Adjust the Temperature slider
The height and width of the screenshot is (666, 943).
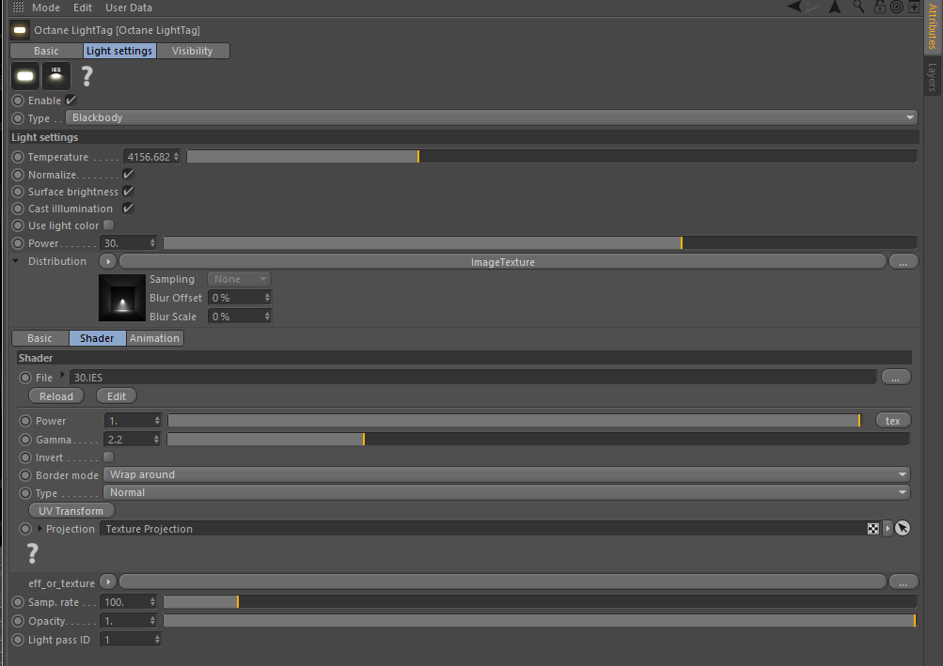[x=552, y=157]
